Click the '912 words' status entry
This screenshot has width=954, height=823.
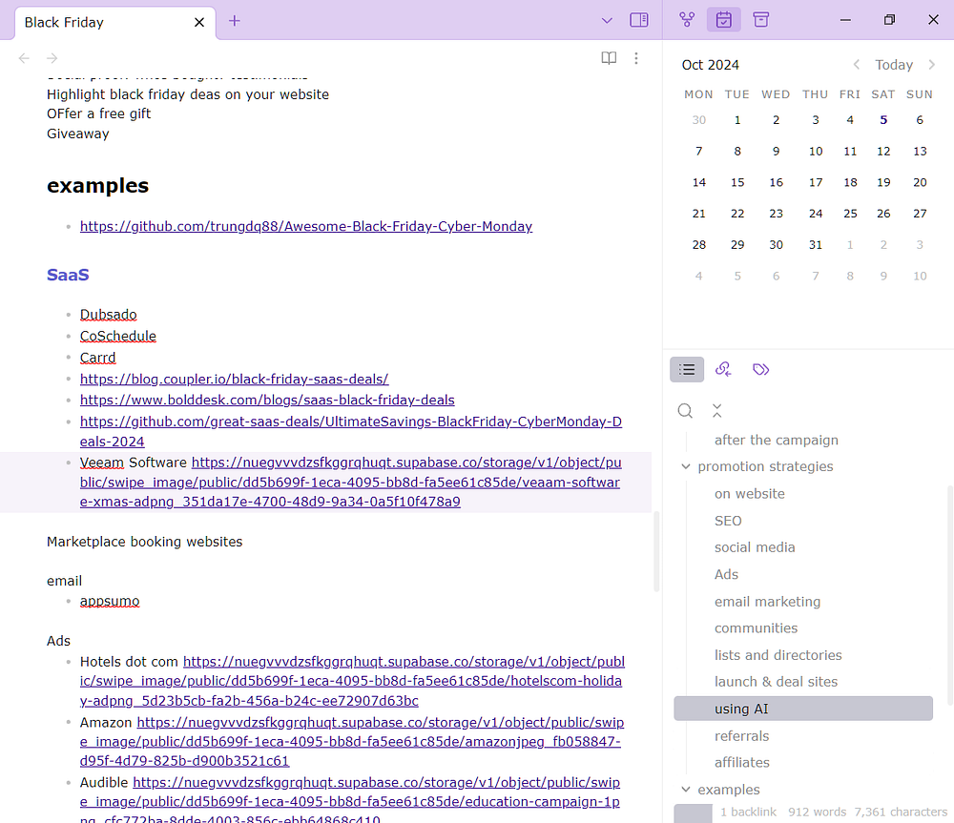pyautogui.click(x=817, y=813)
